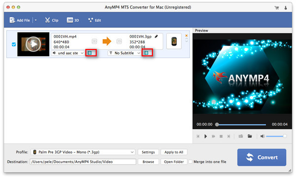This screenshot has height=178, width=296.
Task: Play the preview video
Action: pyautogui.click(x=206, y=136)
